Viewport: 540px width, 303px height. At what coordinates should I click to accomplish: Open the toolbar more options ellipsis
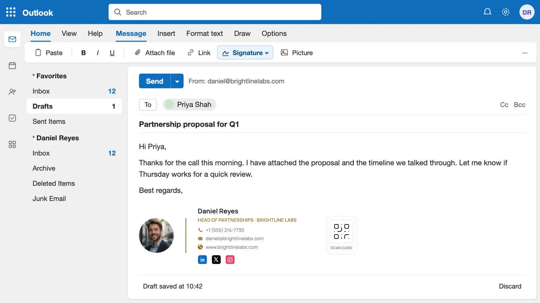click(524, 53)
